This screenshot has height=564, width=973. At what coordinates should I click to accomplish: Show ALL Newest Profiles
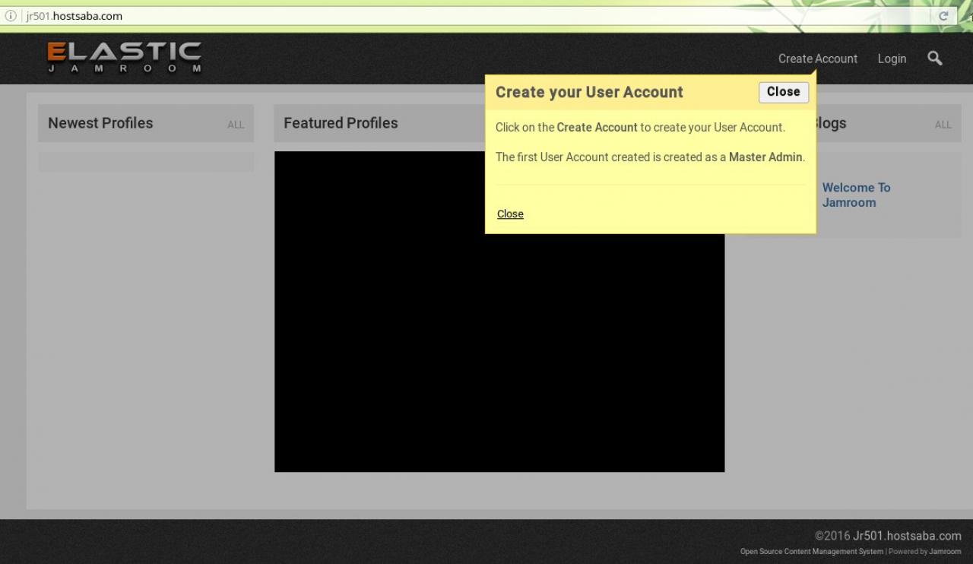236,125
